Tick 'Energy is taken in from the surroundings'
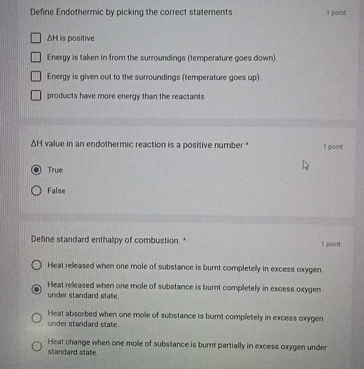Viewport: 364px width, 369px height. click(36, 57)
